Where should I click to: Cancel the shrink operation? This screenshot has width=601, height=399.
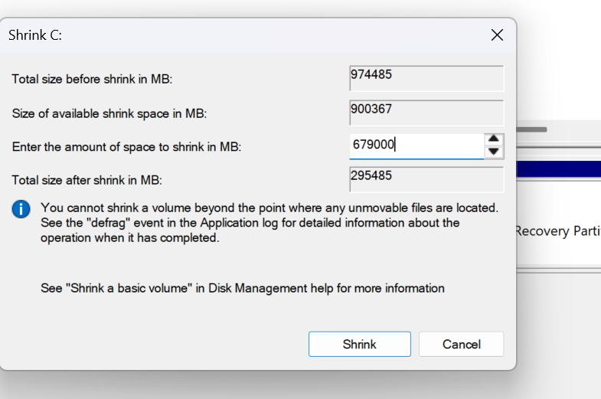click(x=461, y=344)
